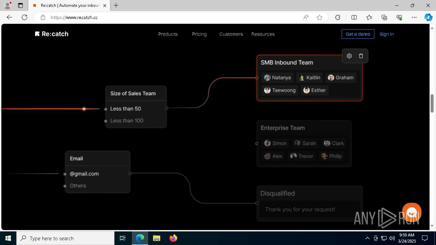Select Sarah in Enterprise Team
Viewport: 436px width, 245px height.
[305, 143]
